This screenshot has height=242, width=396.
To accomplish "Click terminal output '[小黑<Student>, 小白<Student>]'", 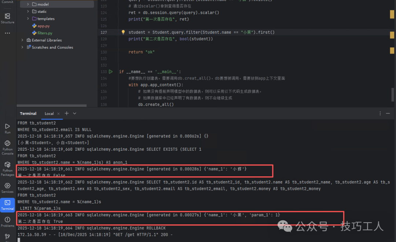I will coord(53,143).
